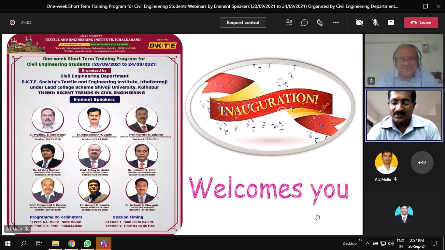The width and height of the screenshot is (445, 250).
Task: Show the +47 additional participants
Action: coord(422,162)
